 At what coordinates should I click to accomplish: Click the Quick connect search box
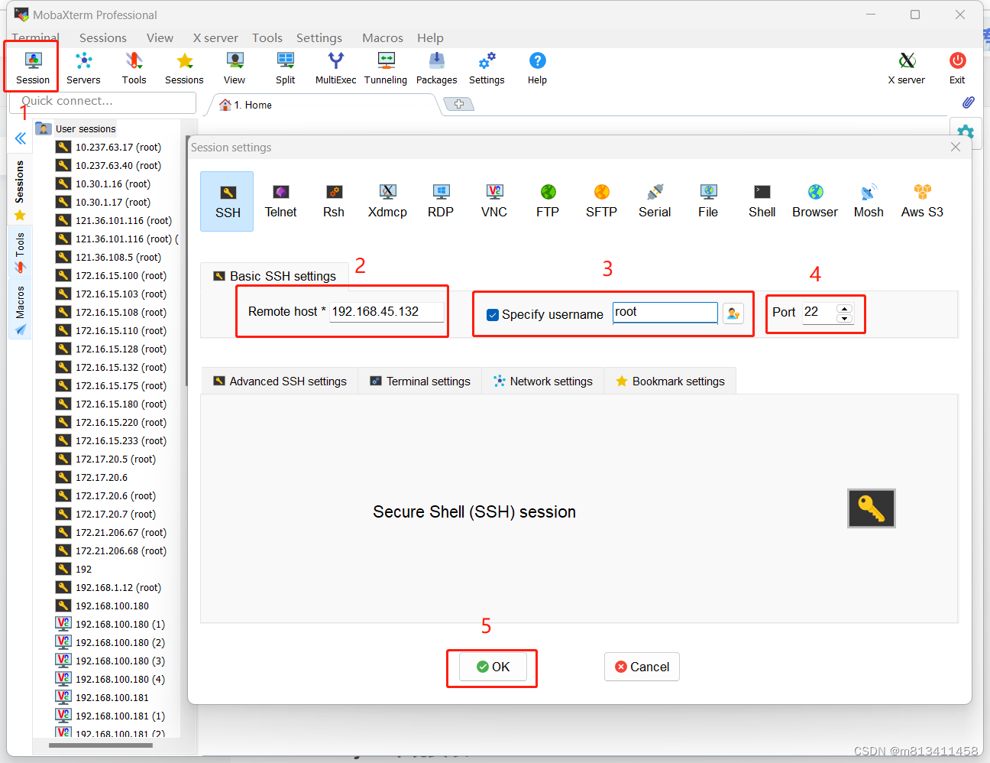tap(102, 102)
